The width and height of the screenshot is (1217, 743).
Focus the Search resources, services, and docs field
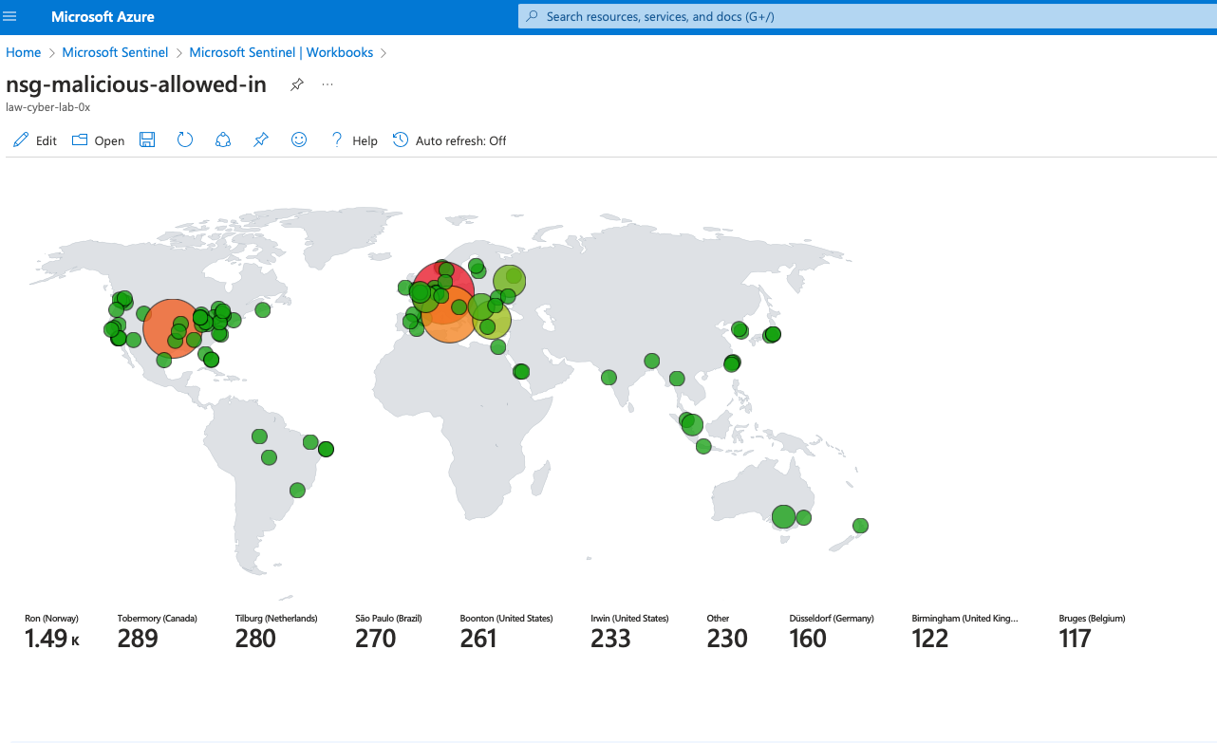coord(867,16)
